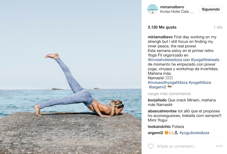Visit commenter argemi2's profile
The image size is (227, 154).
click(155, 133)
